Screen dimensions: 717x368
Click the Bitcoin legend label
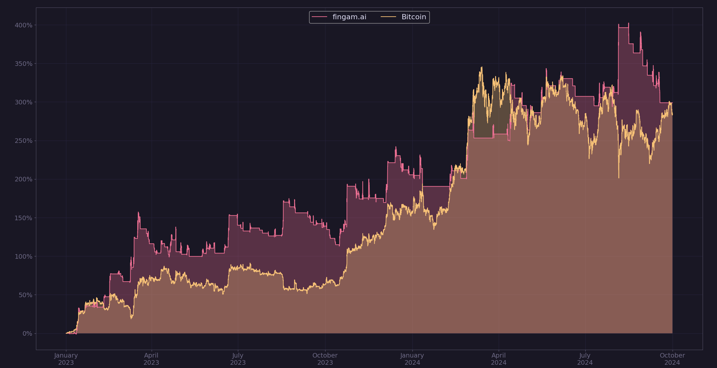413,17
